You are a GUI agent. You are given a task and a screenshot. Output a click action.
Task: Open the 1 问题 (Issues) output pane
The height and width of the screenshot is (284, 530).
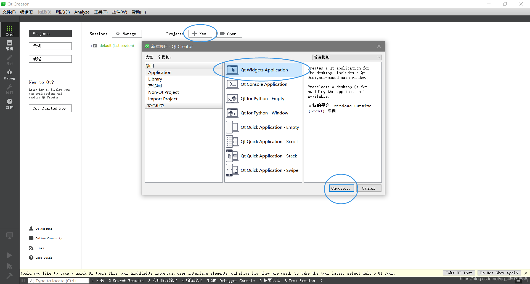[x=98, y=281]
